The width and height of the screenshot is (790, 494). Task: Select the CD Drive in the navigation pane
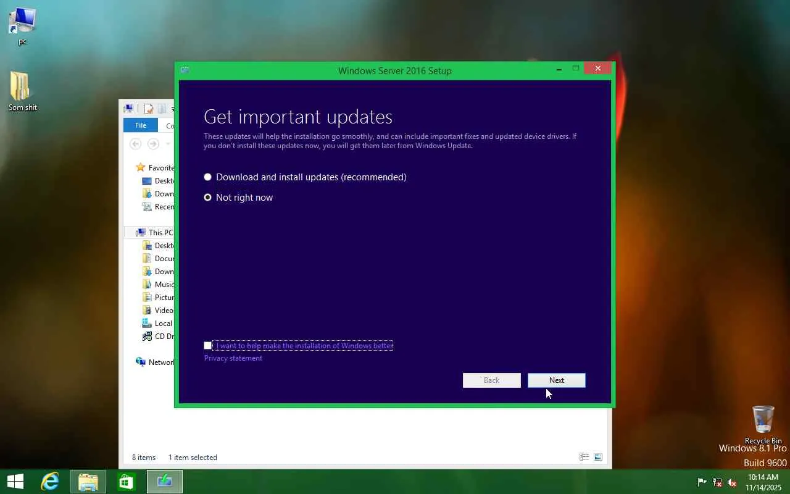tap(159, 337)
